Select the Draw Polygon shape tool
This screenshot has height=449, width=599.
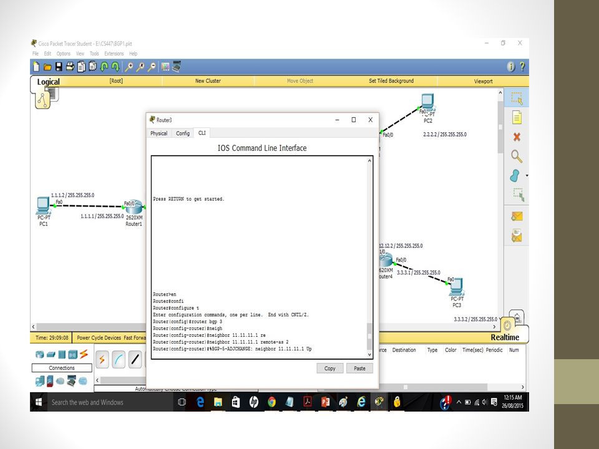point(515,176)
